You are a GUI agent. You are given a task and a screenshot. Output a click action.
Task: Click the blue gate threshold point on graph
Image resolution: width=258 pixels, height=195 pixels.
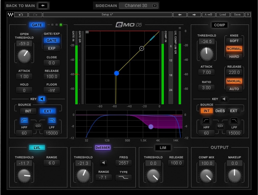coord(116,73)
